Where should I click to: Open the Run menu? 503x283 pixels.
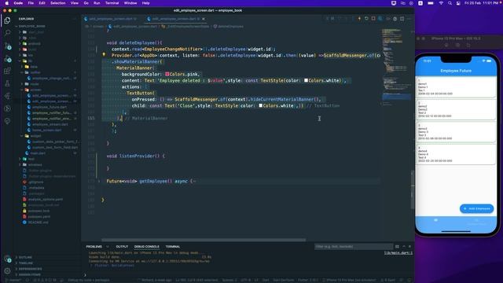[97, 3]
